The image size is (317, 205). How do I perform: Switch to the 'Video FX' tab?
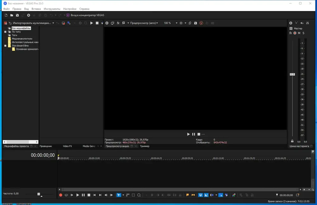(x=67, y=146)
